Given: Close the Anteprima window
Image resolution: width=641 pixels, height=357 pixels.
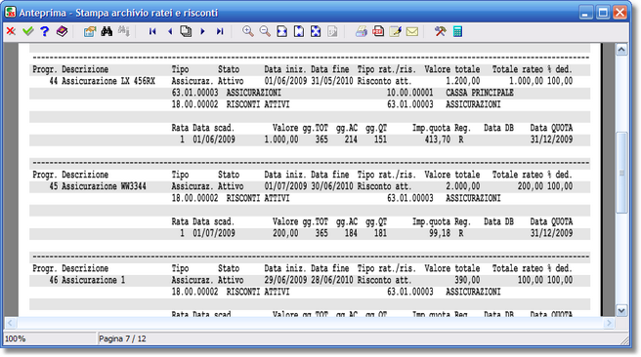Looking at the screenshot, I should [x=620, y=13].
